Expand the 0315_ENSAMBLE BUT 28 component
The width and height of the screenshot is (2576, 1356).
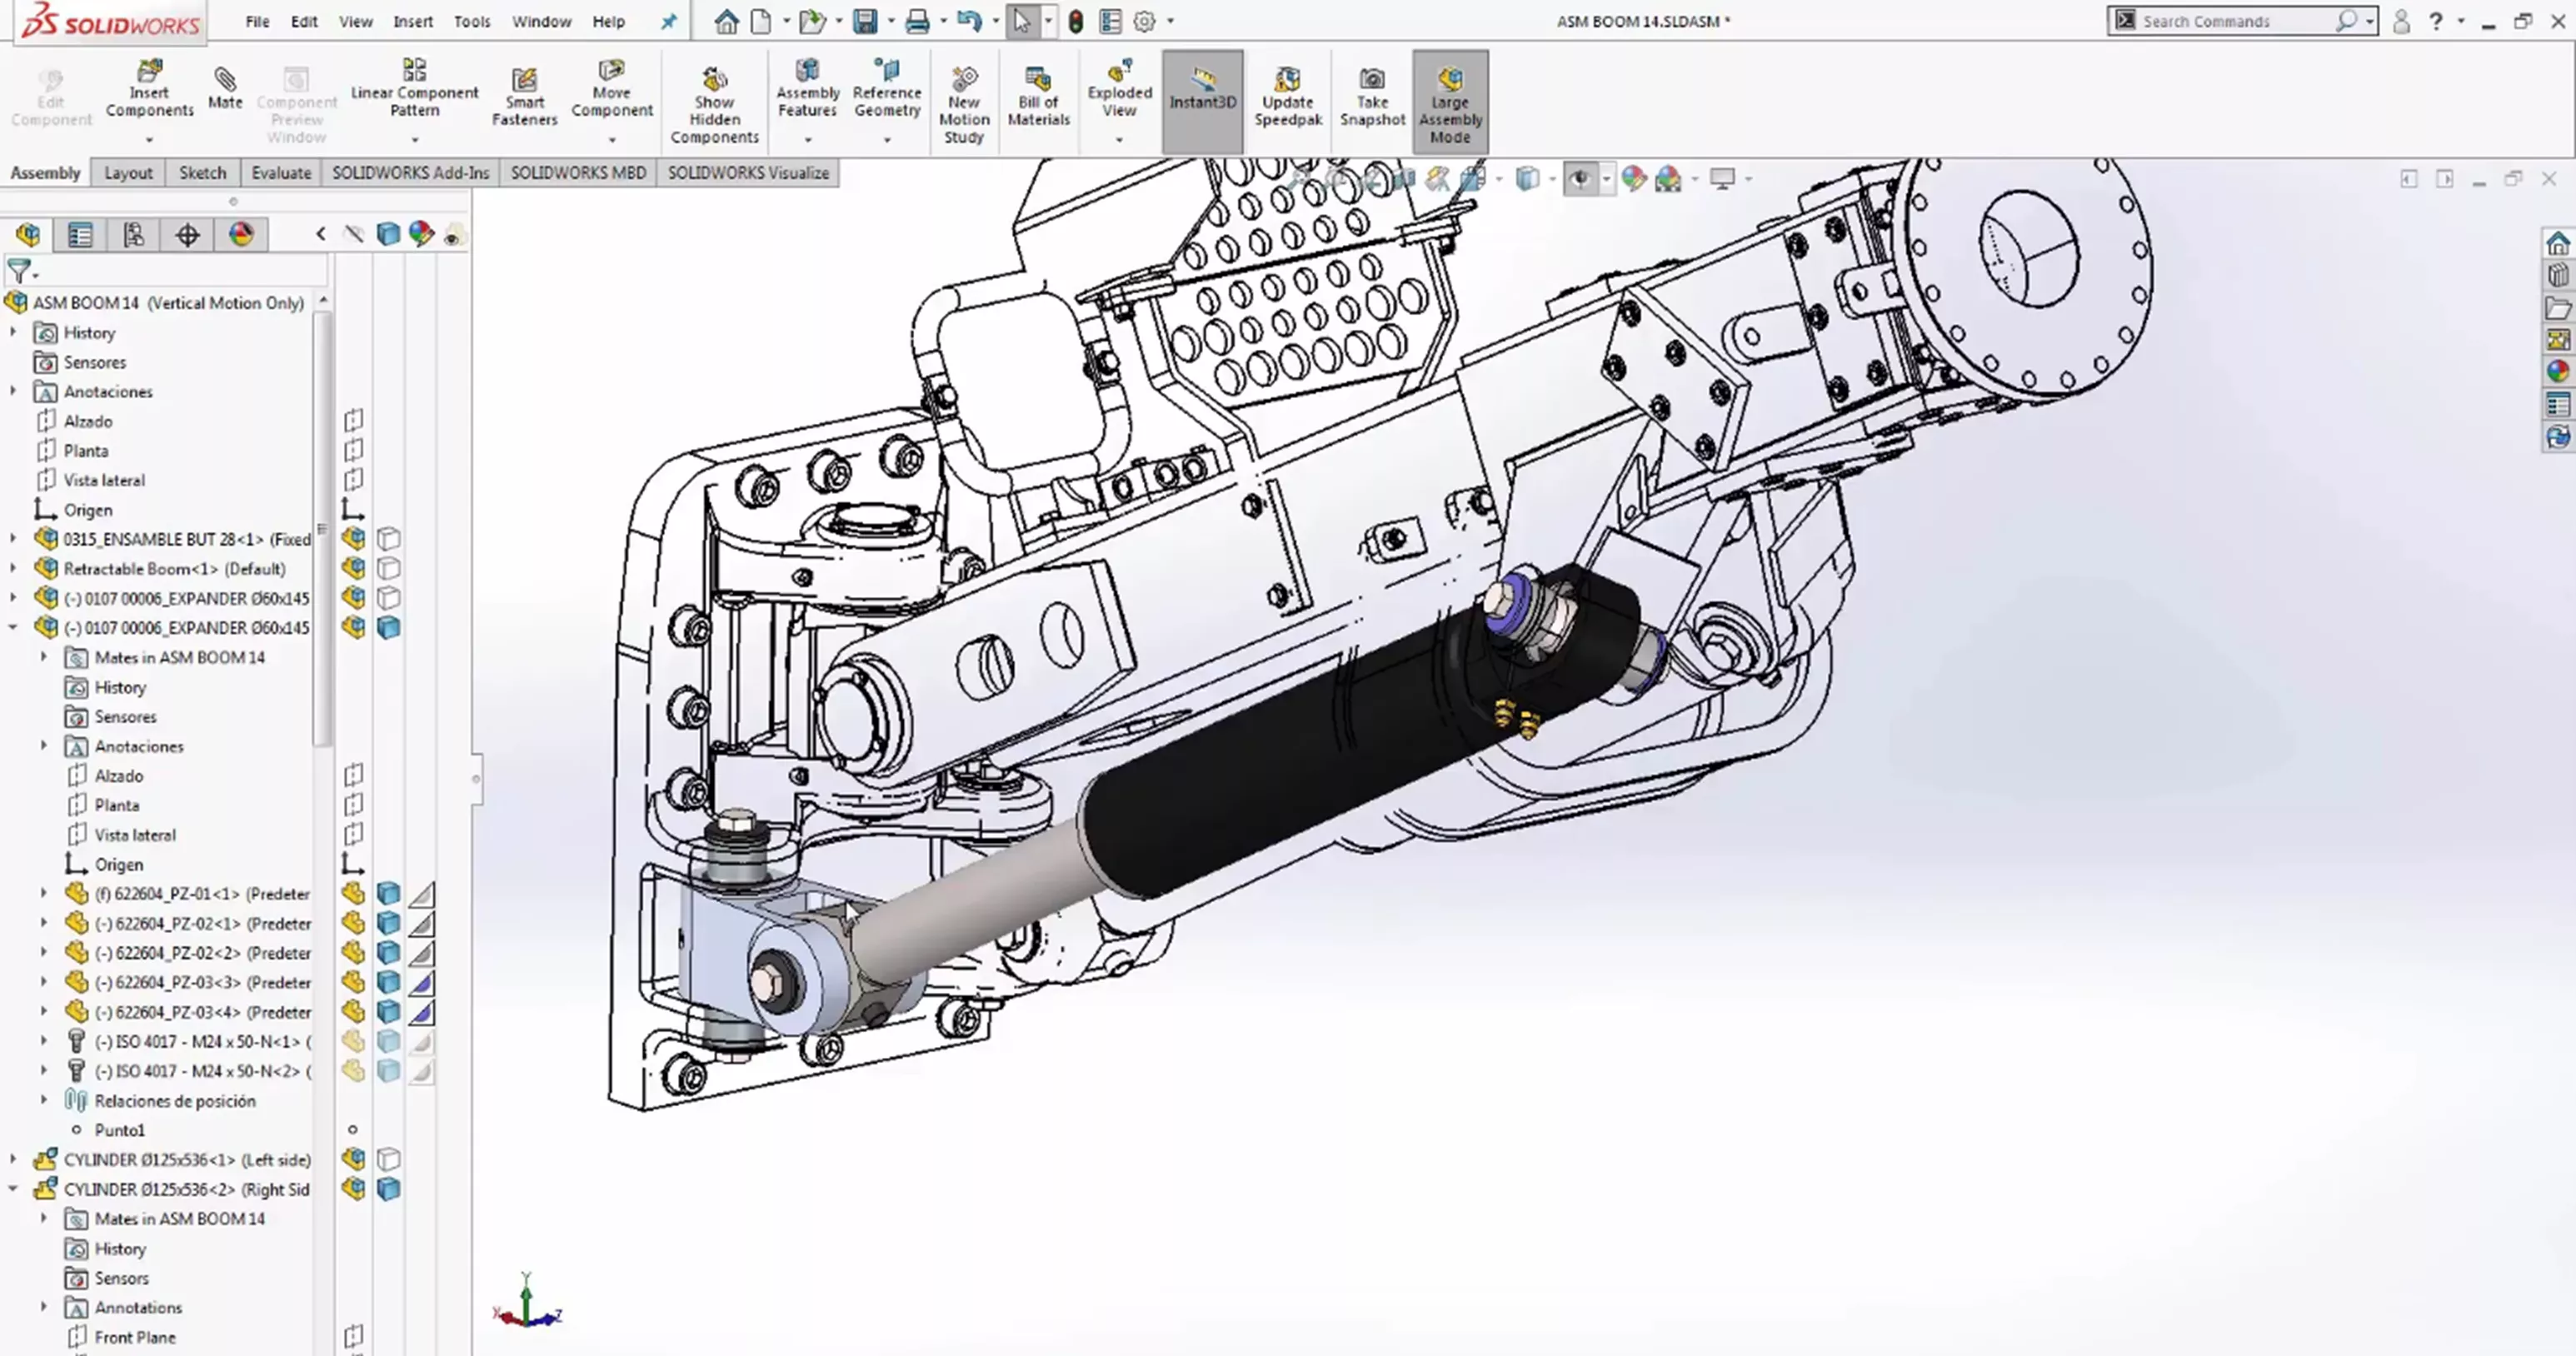click(13, 538)
